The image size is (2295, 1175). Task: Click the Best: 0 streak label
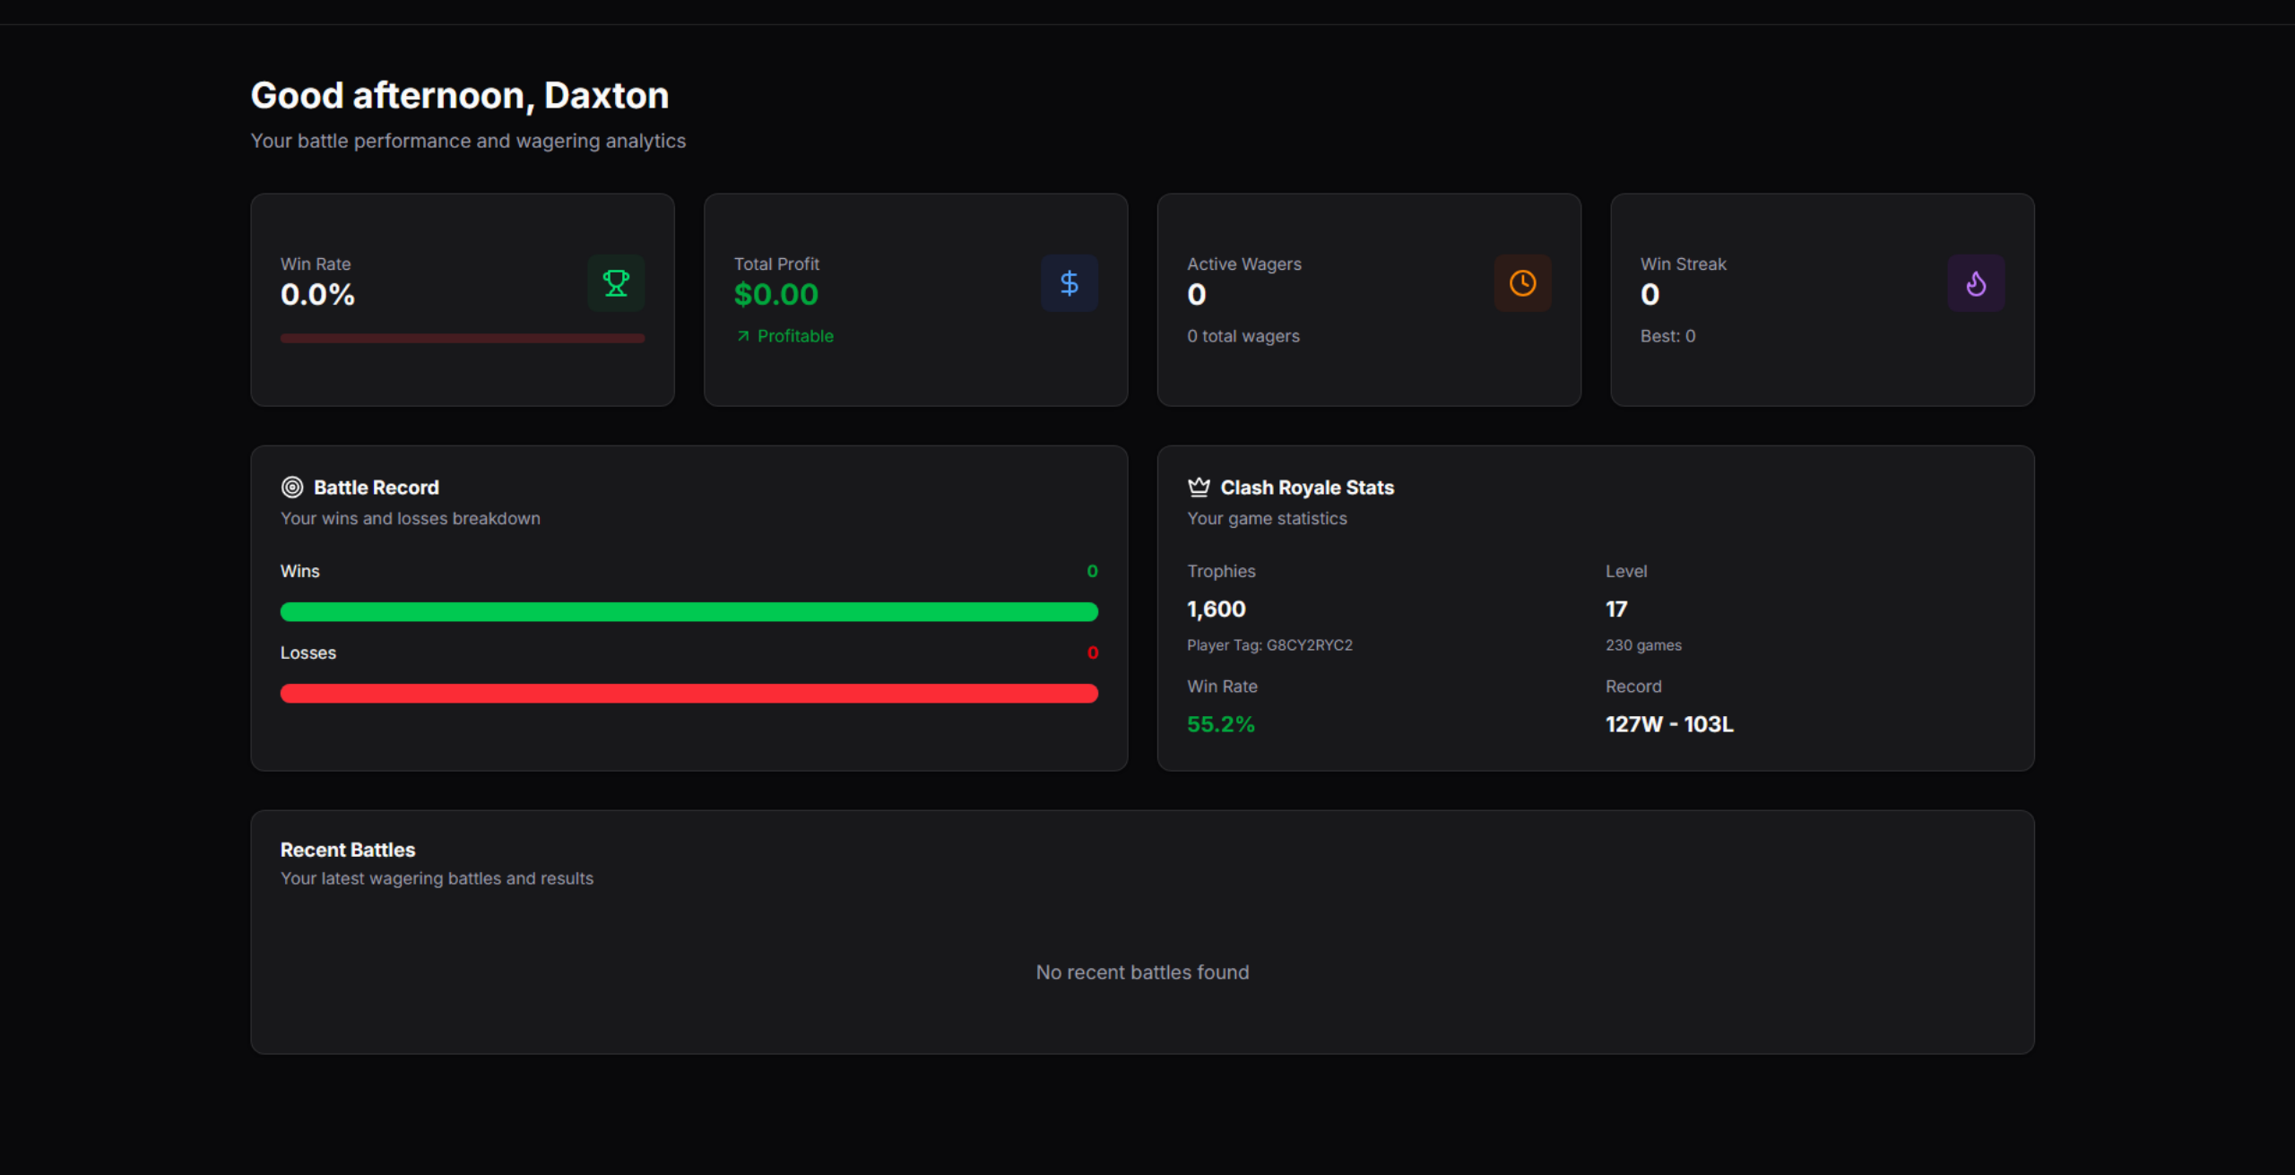click(1667, 336)
